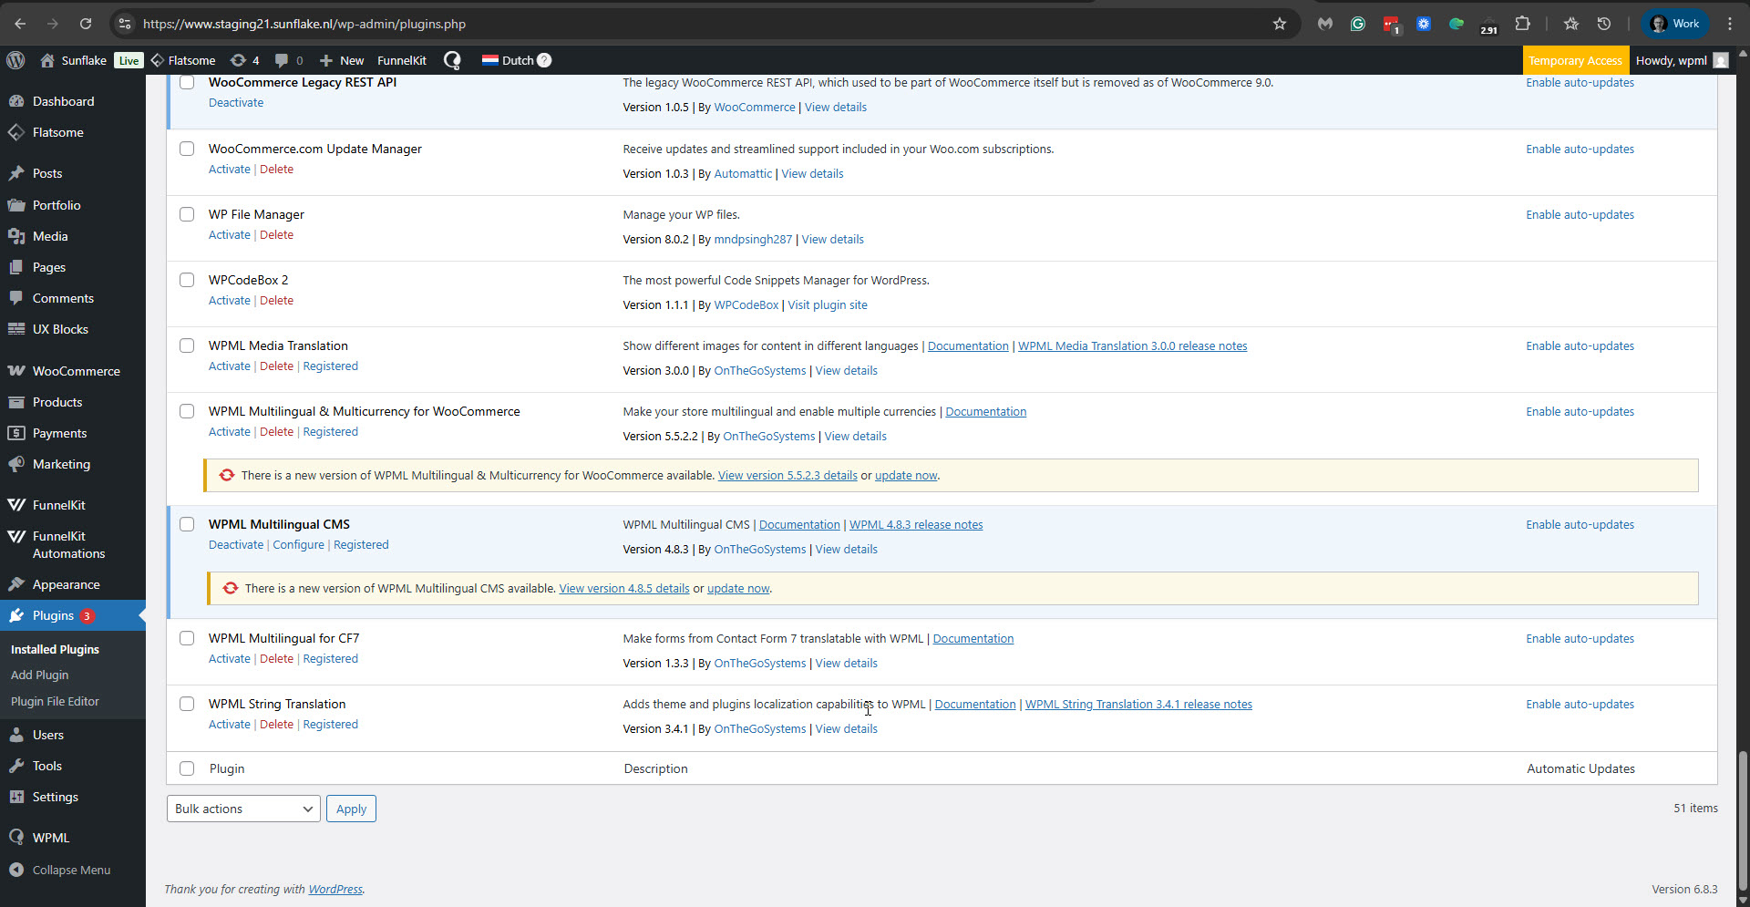
Task: Tick the WPML String Translation checkbox
Action: pos(187,704)
